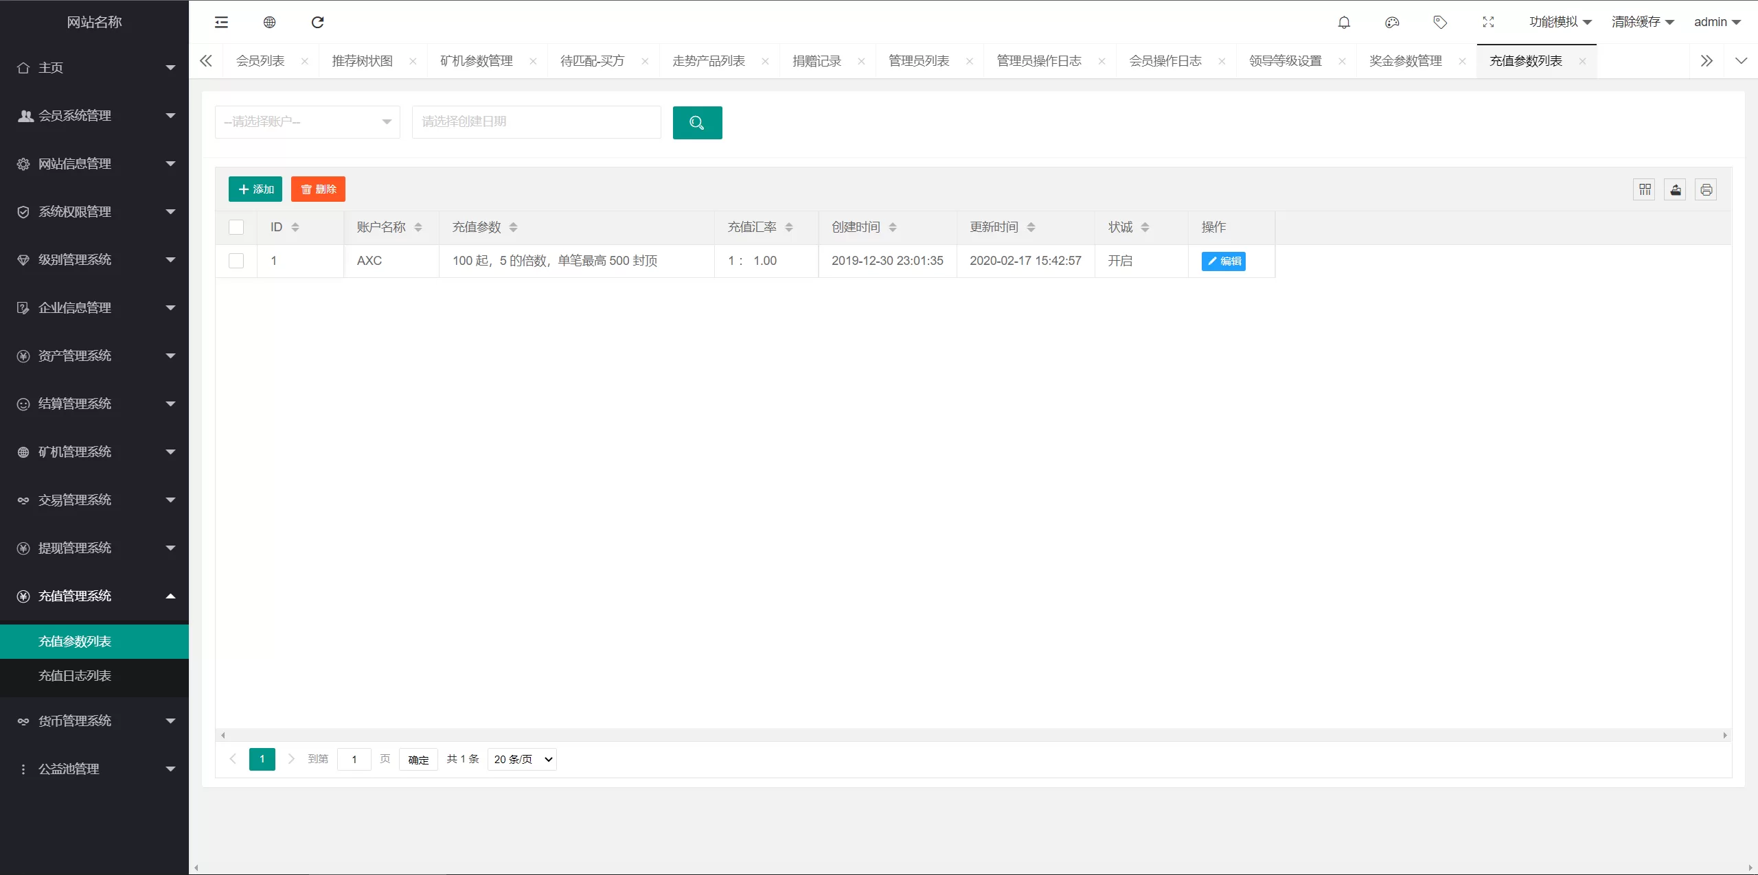Refresh the current page via reload icon
This screenshot has width=1758, height=875.
(317, 22)
